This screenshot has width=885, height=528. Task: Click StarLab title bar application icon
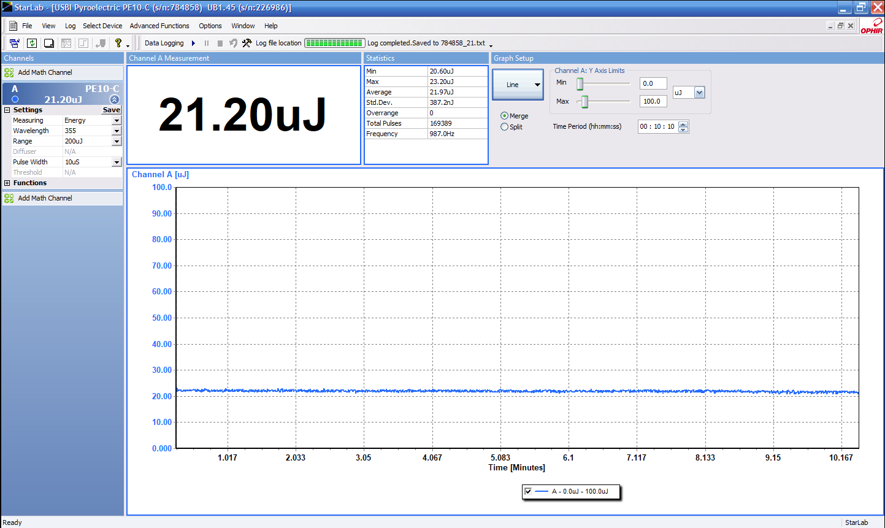pyautogui.click(x=7, y=7)
